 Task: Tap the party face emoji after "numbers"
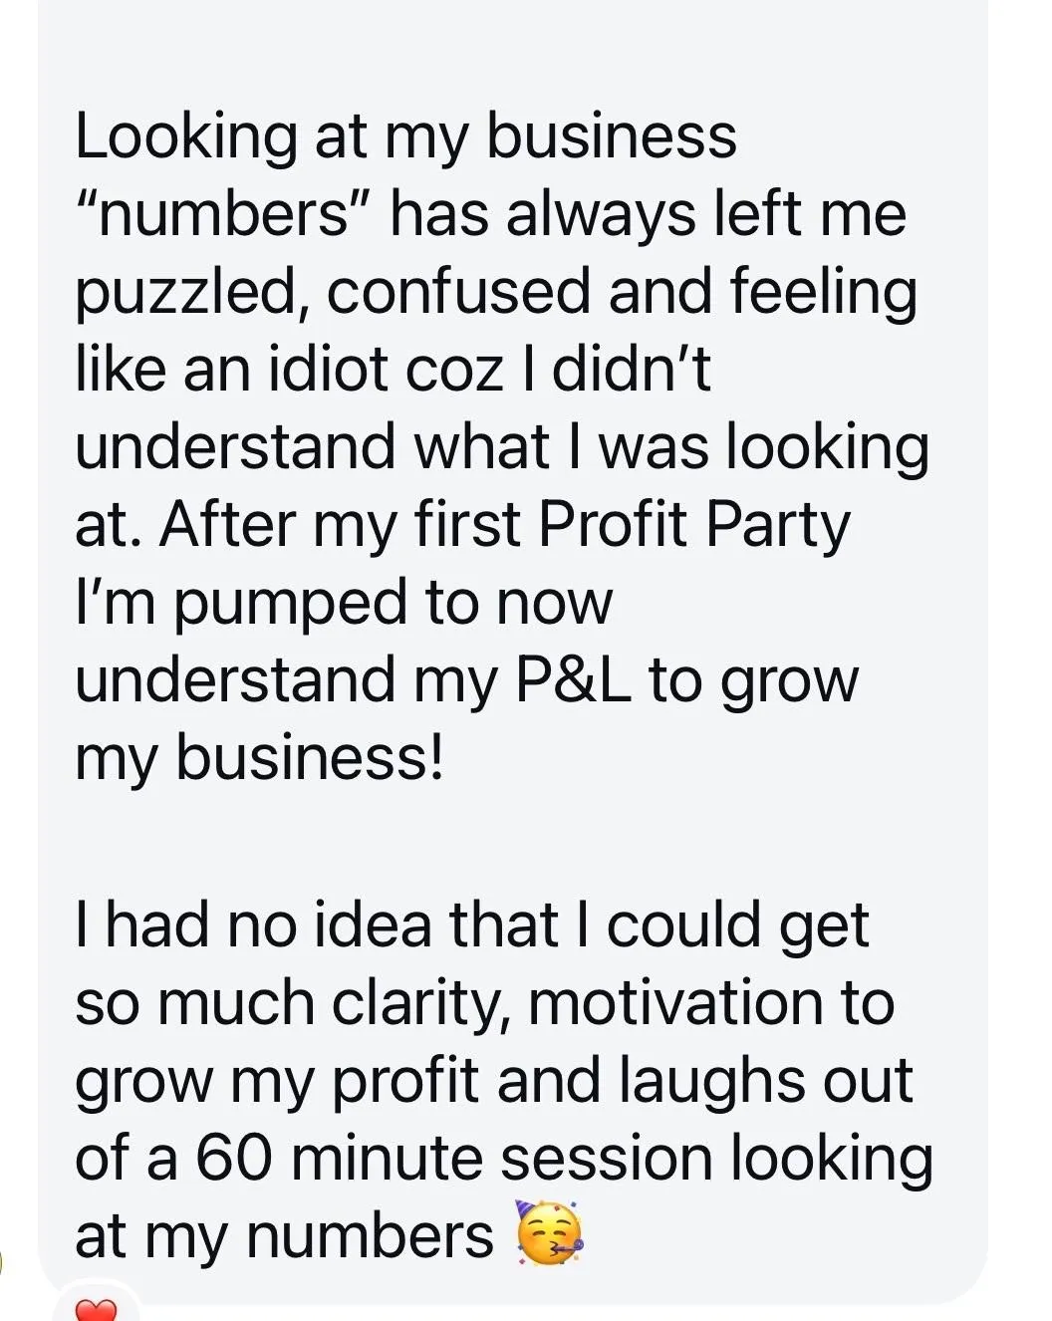click(549, 1233)
